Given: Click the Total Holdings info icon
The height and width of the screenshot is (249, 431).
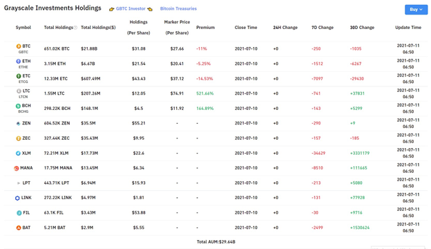Looking at the screenshot, I should tap(75, 28).
